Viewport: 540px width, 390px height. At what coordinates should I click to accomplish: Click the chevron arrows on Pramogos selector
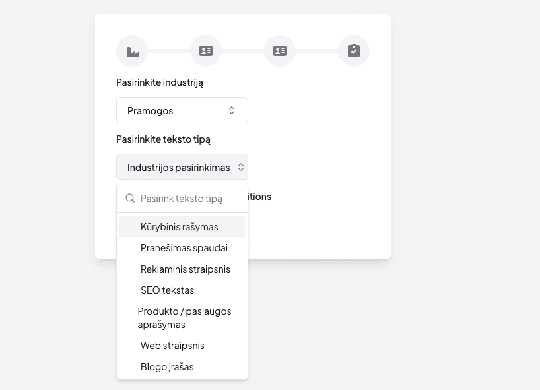[232, 110]
